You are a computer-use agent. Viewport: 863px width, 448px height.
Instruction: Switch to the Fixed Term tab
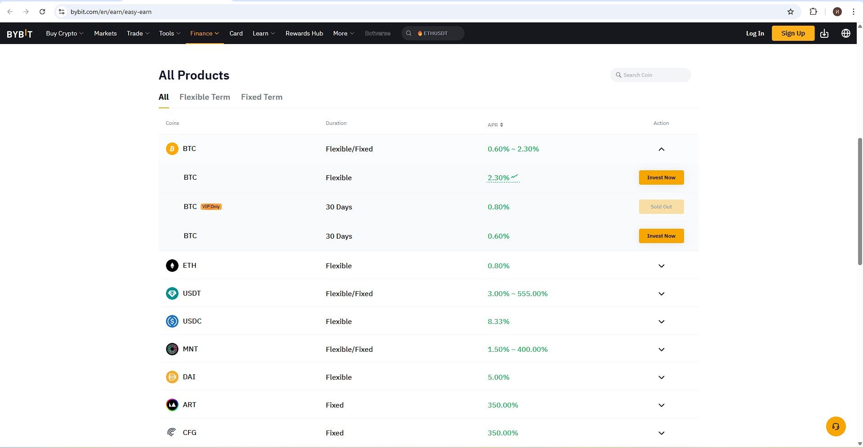coord(261,97)
